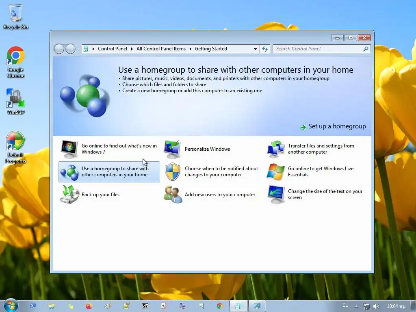Launch Chrome from the taskbar

click(219, 306)
